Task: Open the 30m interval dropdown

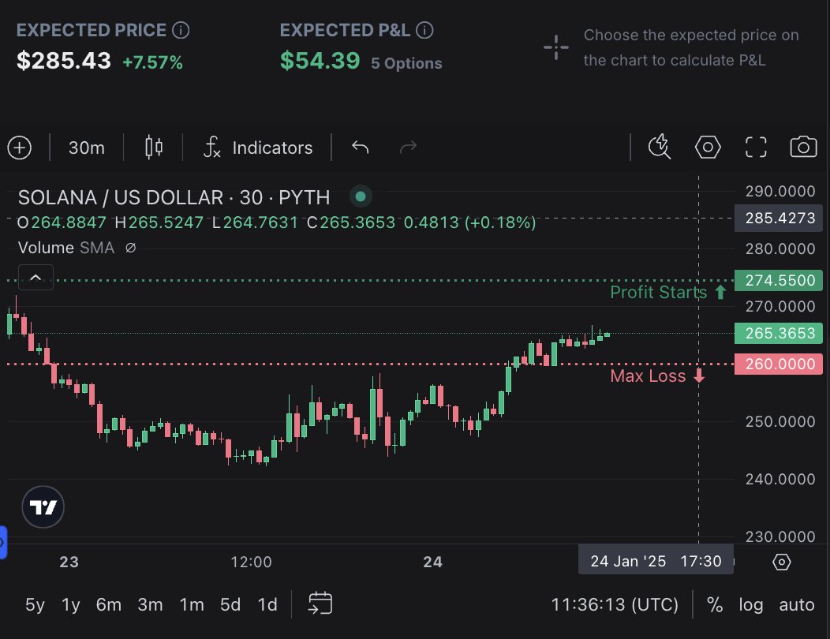Action: [87, 148]
